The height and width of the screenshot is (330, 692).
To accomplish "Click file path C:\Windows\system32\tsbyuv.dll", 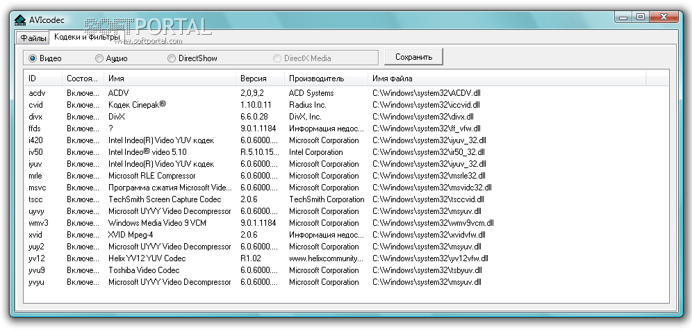I will tap(427, 270).
